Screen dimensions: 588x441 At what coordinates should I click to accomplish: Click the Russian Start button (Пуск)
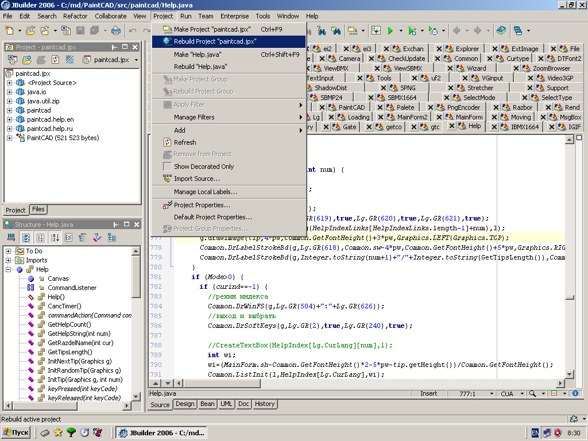click(16, 432)
